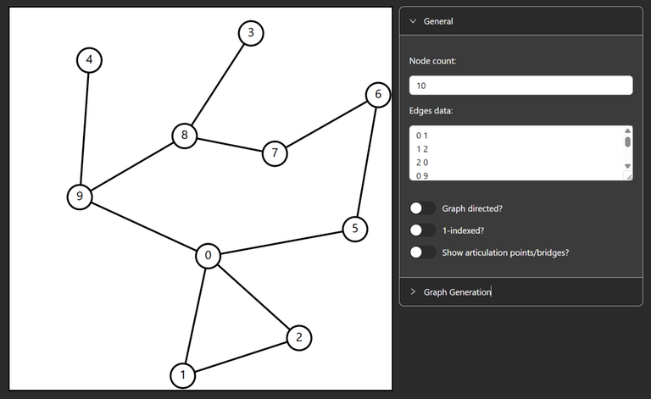Click the General section title

tap(438, 21)
